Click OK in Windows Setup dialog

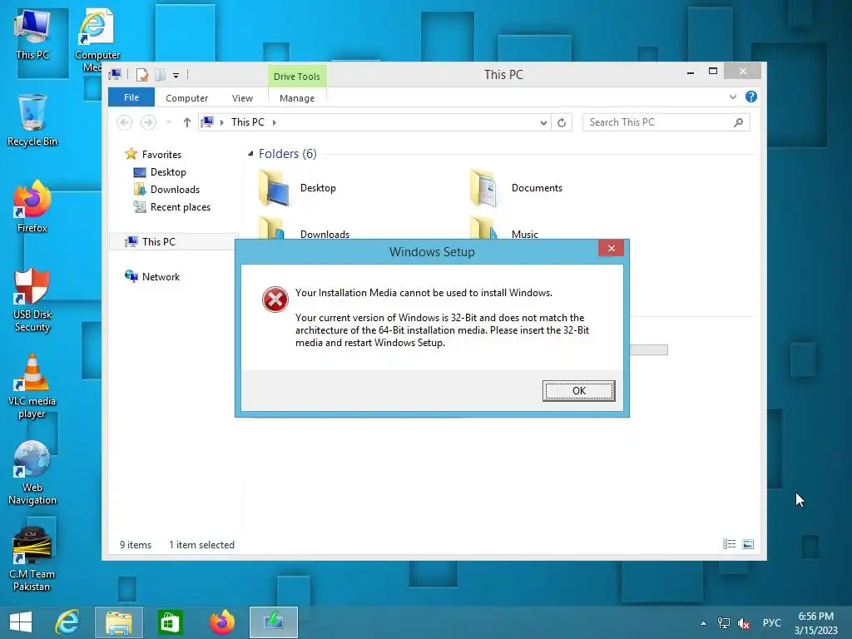(x=579, y=391)
